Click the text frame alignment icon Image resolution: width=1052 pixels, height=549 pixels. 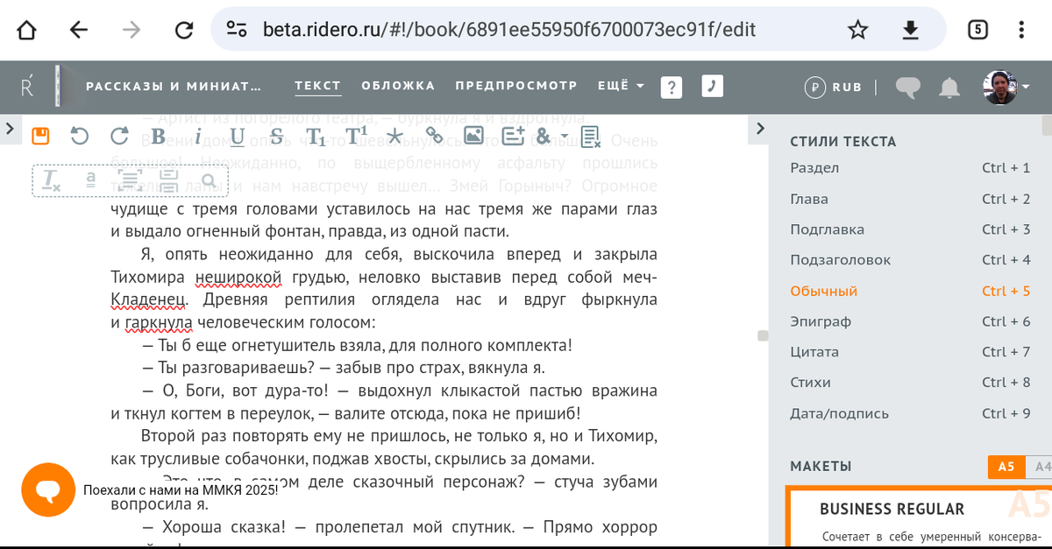click(x=130, y=180)
